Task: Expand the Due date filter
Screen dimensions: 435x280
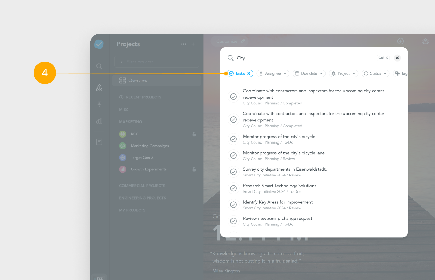Action: click(x=309, y=73)
